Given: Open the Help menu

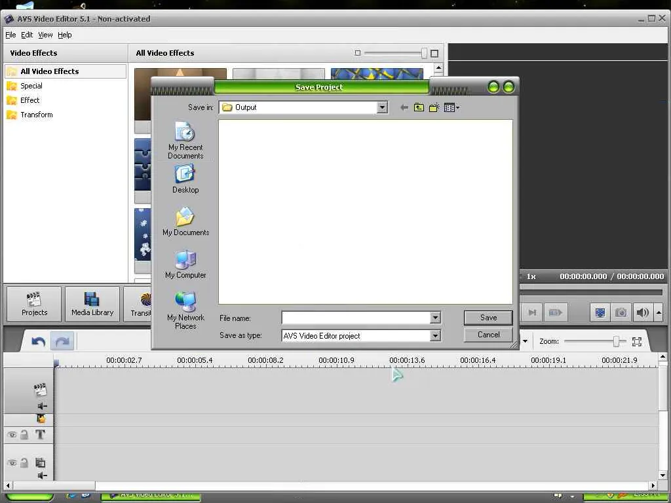Looking at the screenshot, I should click(x=65, y=35).
